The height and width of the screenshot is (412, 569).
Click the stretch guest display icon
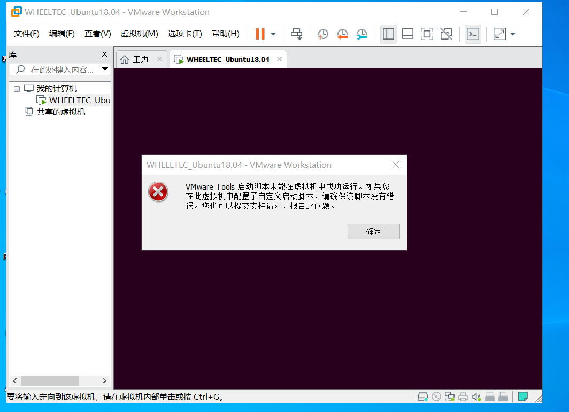click(x=499, y=34)
